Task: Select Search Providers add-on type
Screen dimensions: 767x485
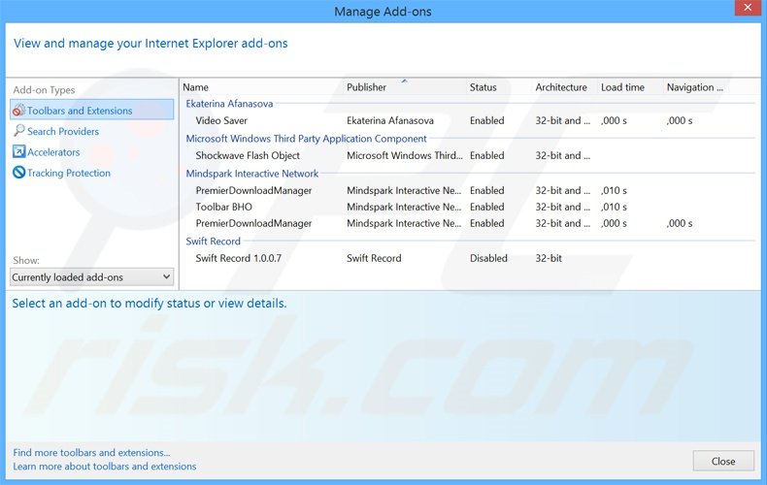Action: click(x=62, y=132)
